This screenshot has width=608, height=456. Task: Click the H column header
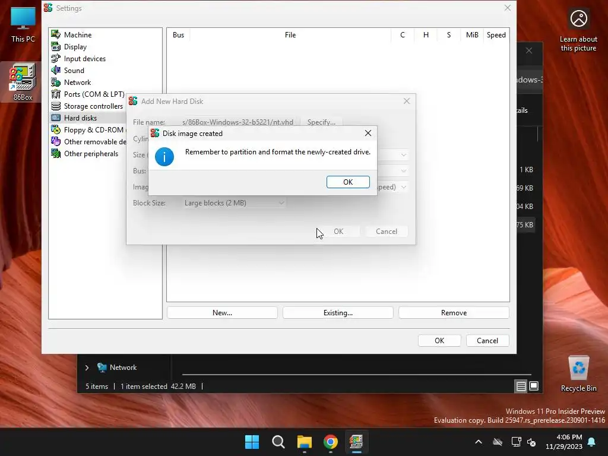[426, 35]
